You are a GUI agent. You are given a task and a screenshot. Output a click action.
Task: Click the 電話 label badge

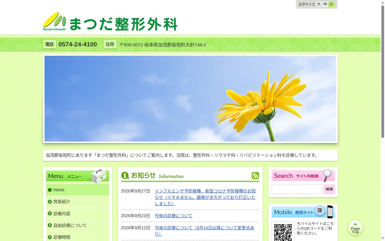50,44
